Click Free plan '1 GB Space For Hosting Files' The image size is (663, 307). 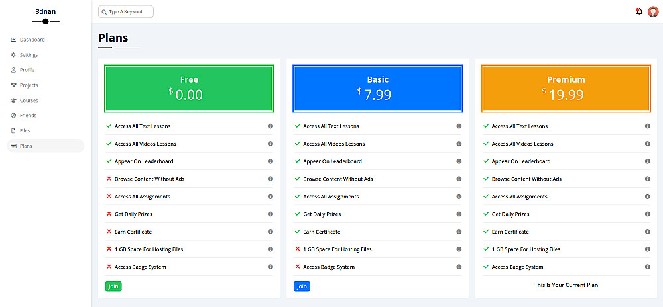pyautogui.click(x=149, y=249)
